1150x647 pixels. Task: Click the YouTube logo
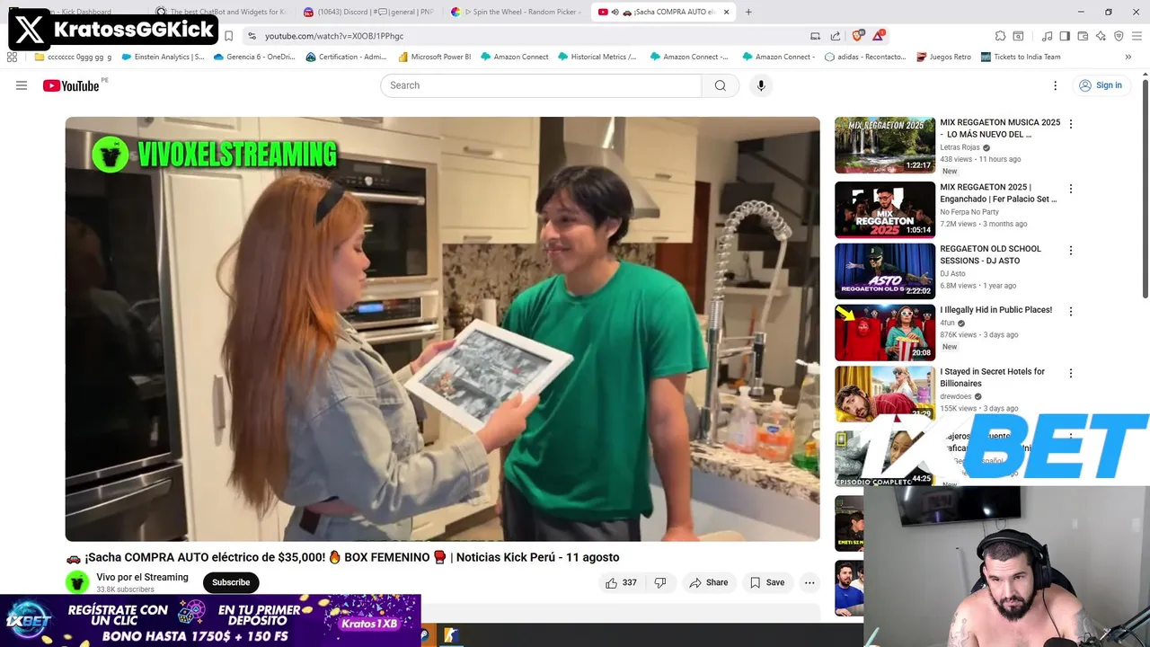tap(71, 85)
